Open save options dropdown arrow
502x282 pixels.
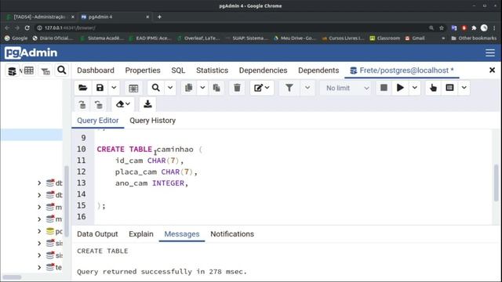pos(114,88)
